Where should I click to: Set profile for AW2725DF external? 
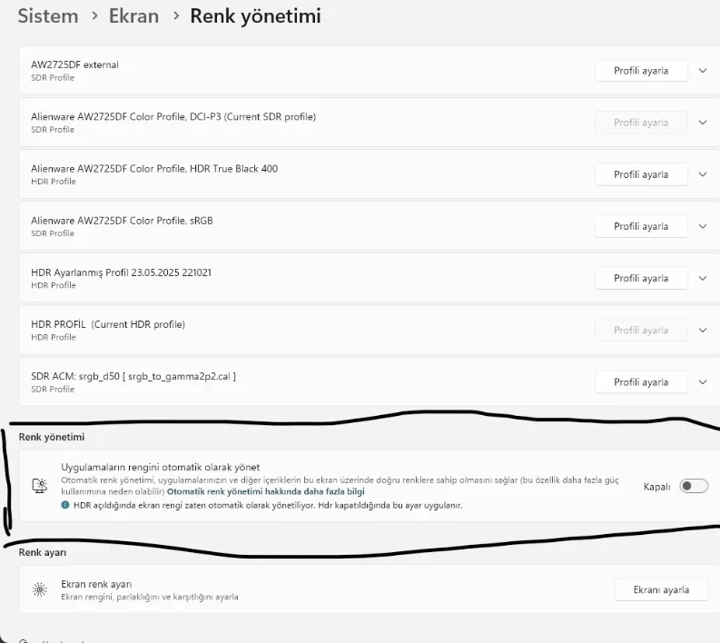tap(641, 71)
